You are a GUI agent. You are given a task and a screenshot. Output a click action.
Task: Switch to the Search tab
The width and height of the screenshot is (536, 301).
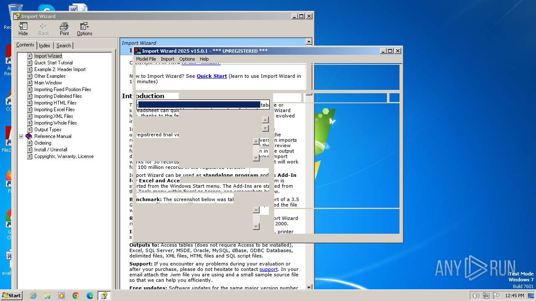click(64, 46)
